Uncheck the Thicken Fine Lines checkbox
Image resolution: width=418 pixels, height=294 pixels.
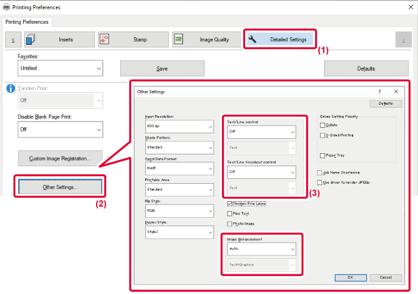tap(229, 204)
